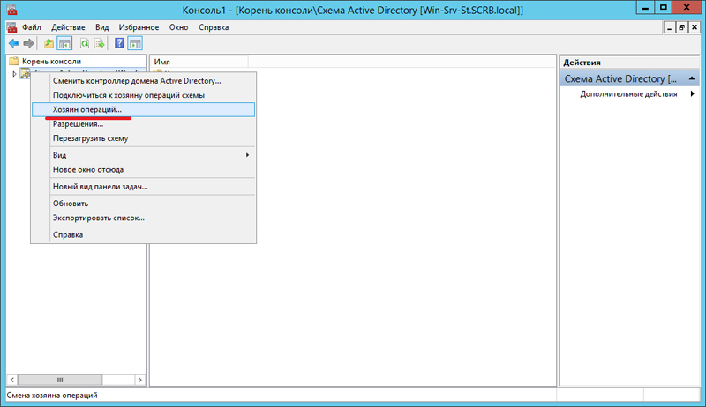Click Дополнительные действия in actions pane
706x407 pixels.
[x=628, y=94]
